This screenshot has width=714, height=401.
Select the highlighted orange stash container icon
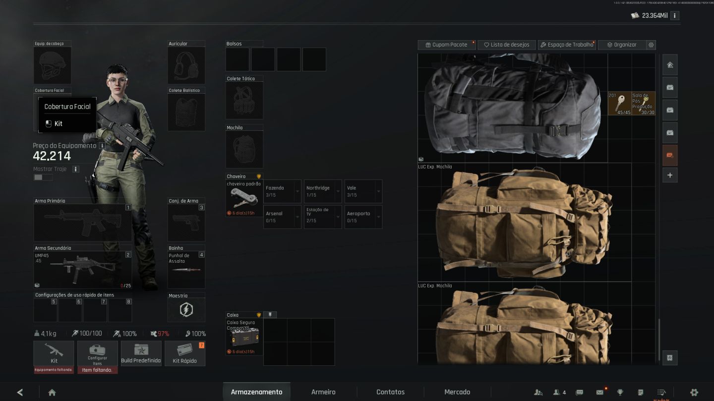point(670,156)
